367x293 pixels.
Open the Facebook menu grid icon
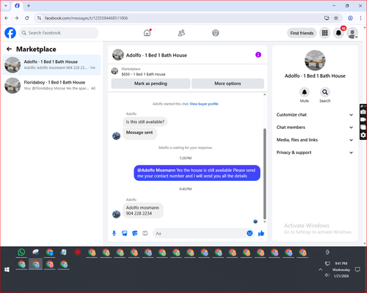pyautogui.click(x=324, y=33)
